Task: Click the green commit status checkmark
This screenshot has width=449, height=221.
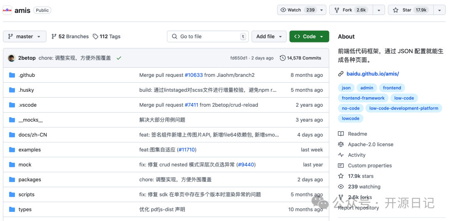Action: coord(119,58)
